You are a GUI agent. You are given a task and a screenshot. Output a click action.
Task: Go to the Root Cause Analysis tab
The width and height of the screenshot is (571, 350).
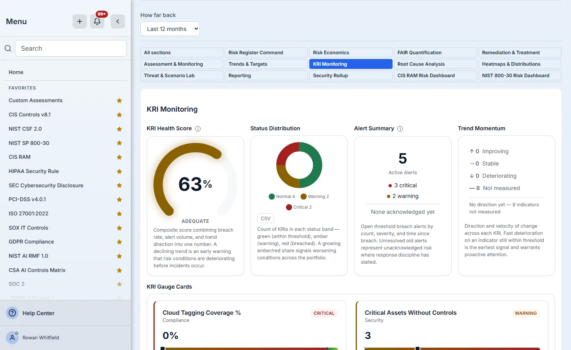point(435,64)
